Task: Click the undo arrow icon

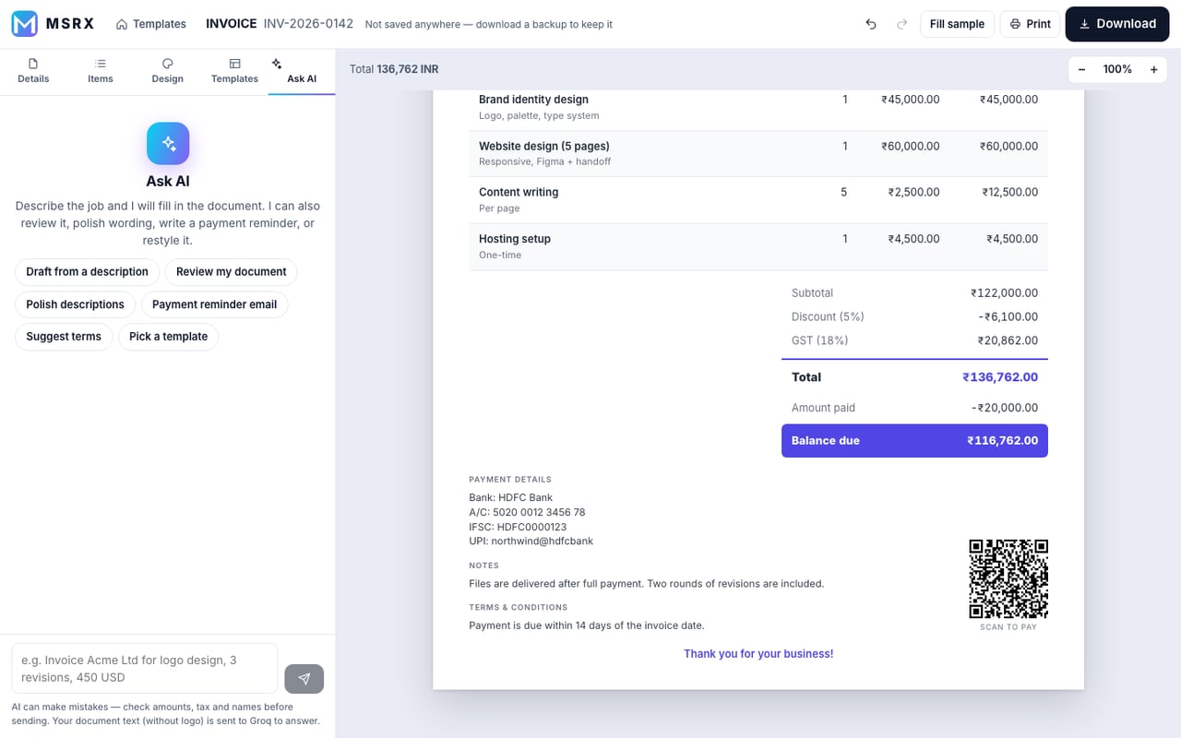Action: click(x=871, y=24)
